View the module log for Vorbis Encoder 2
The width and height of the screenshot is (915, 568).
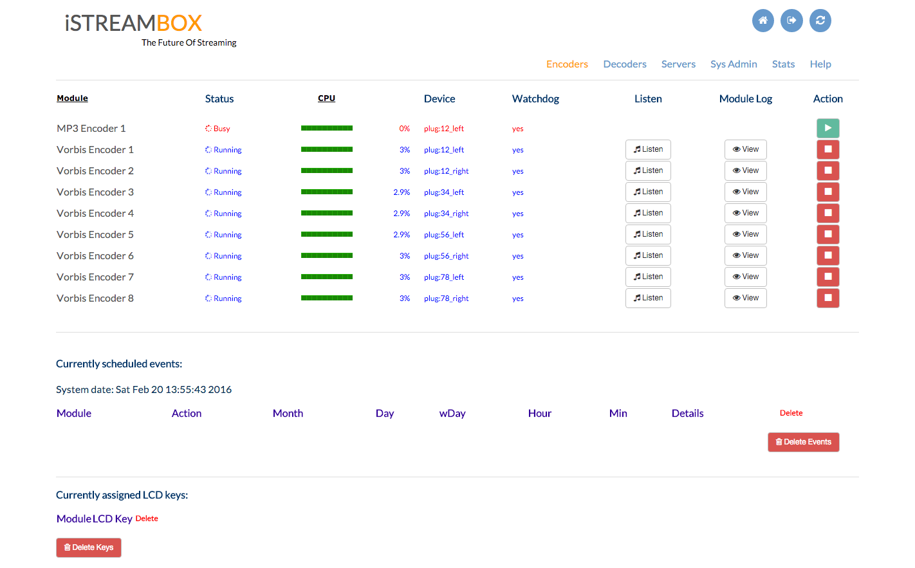(745, 170)
